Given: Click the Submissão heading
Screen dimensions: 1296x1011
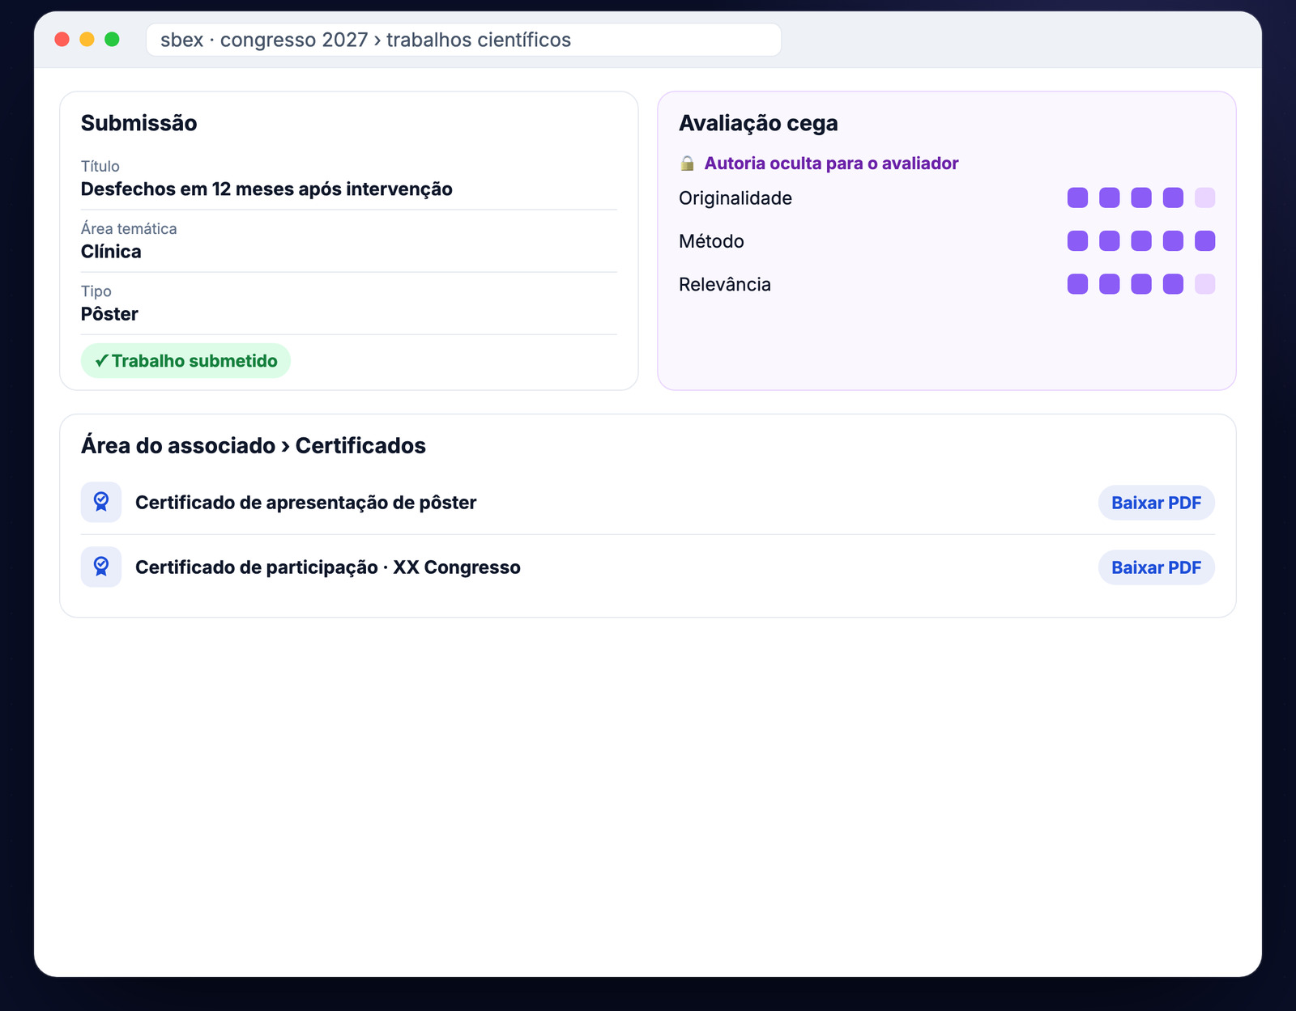Looking at the screenshot, I should pos(139,123).
